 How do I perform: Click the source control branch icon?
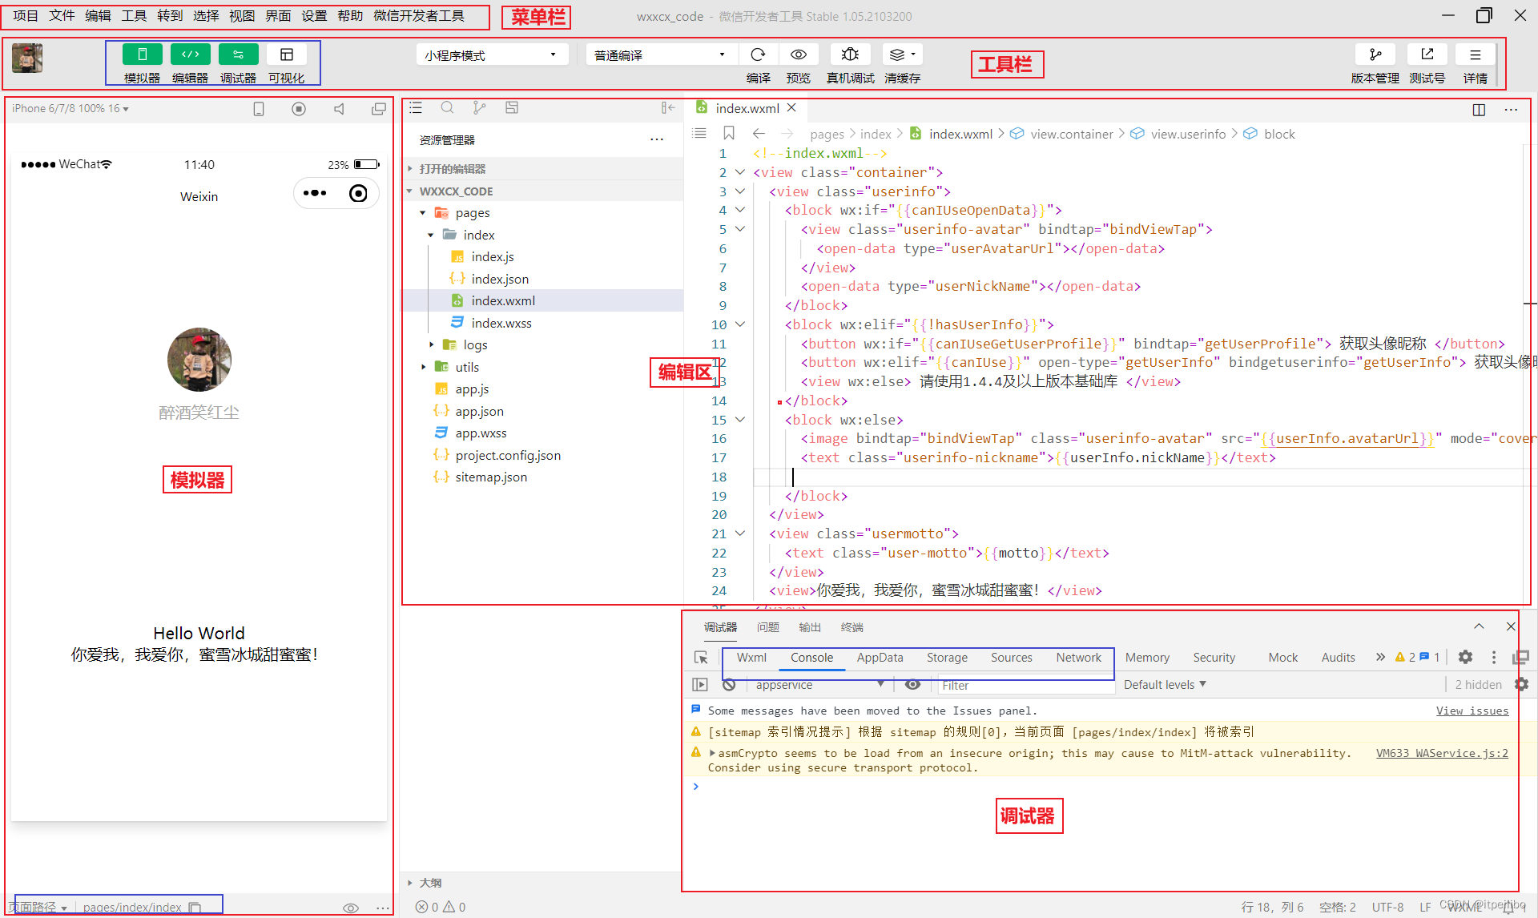480,107
